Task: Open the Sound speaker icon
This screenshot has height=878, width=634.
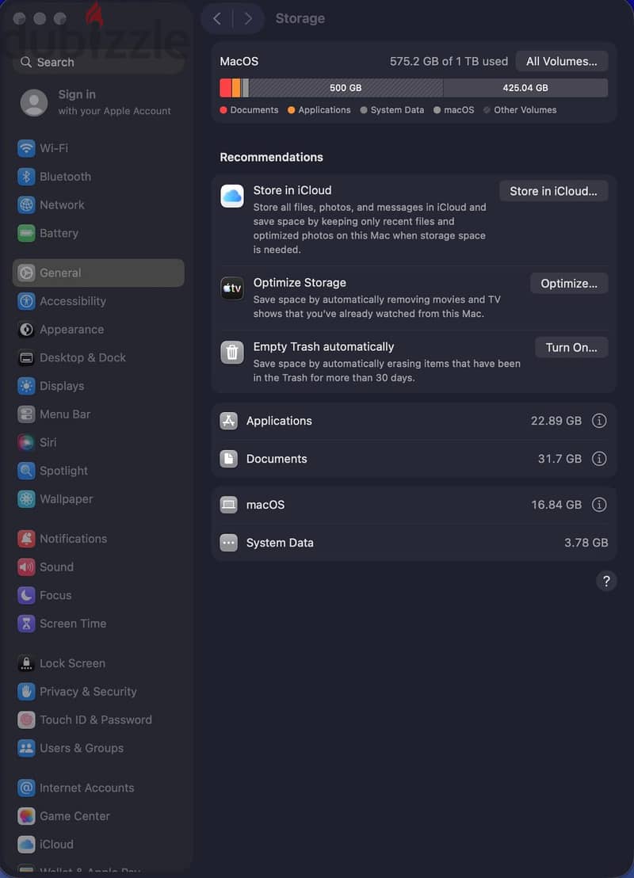Action: [26, 567]
